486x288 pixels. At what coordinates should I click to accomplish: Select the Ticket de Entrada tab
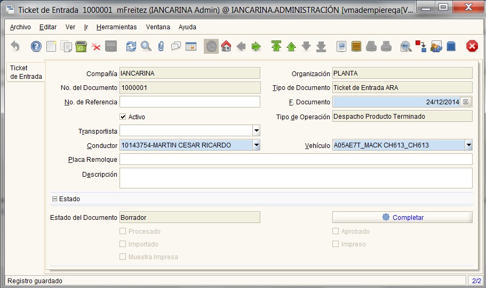(x=26, y=72)
